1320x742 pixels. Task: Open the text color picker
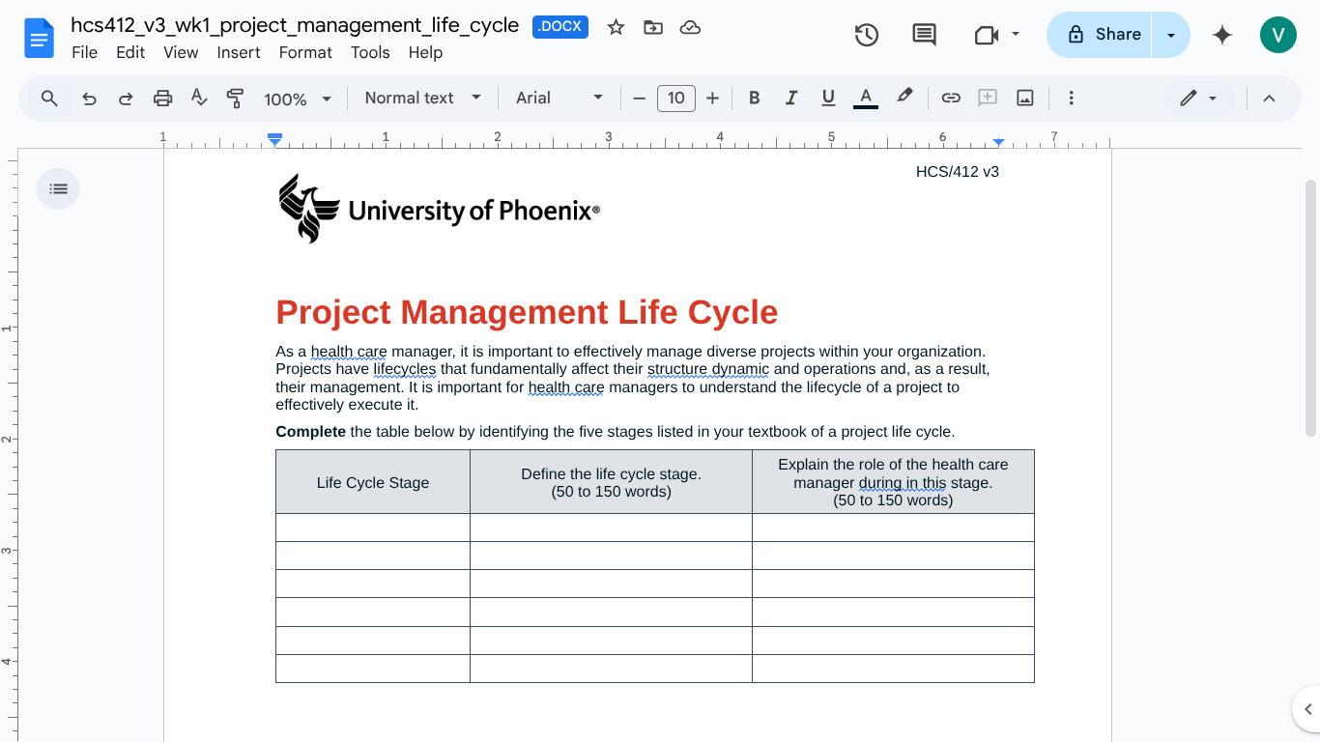tap(866, 98)
